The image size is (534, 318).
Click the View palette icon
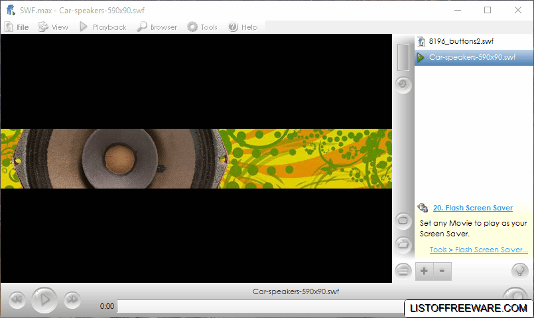43,27
